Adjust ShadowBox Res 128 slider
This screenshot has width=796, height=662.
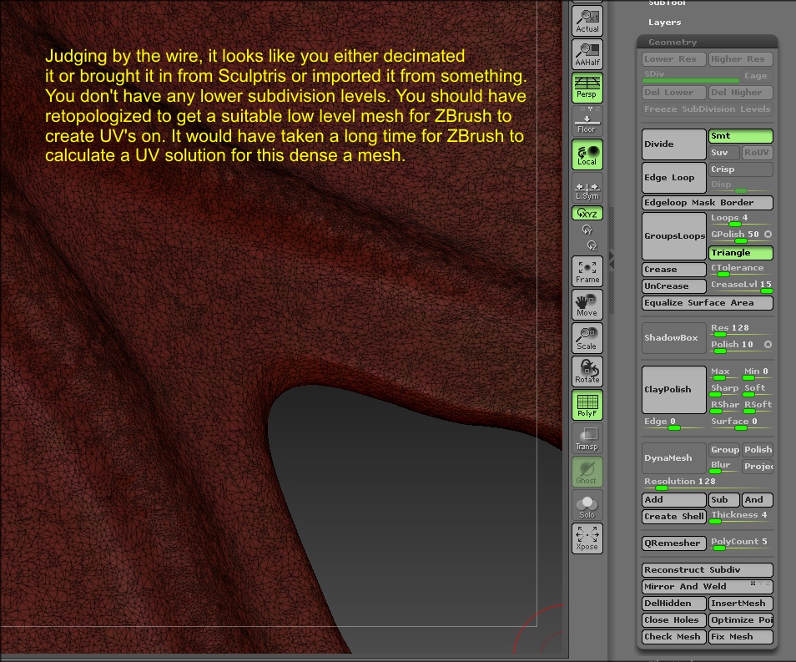click(741, 330)
